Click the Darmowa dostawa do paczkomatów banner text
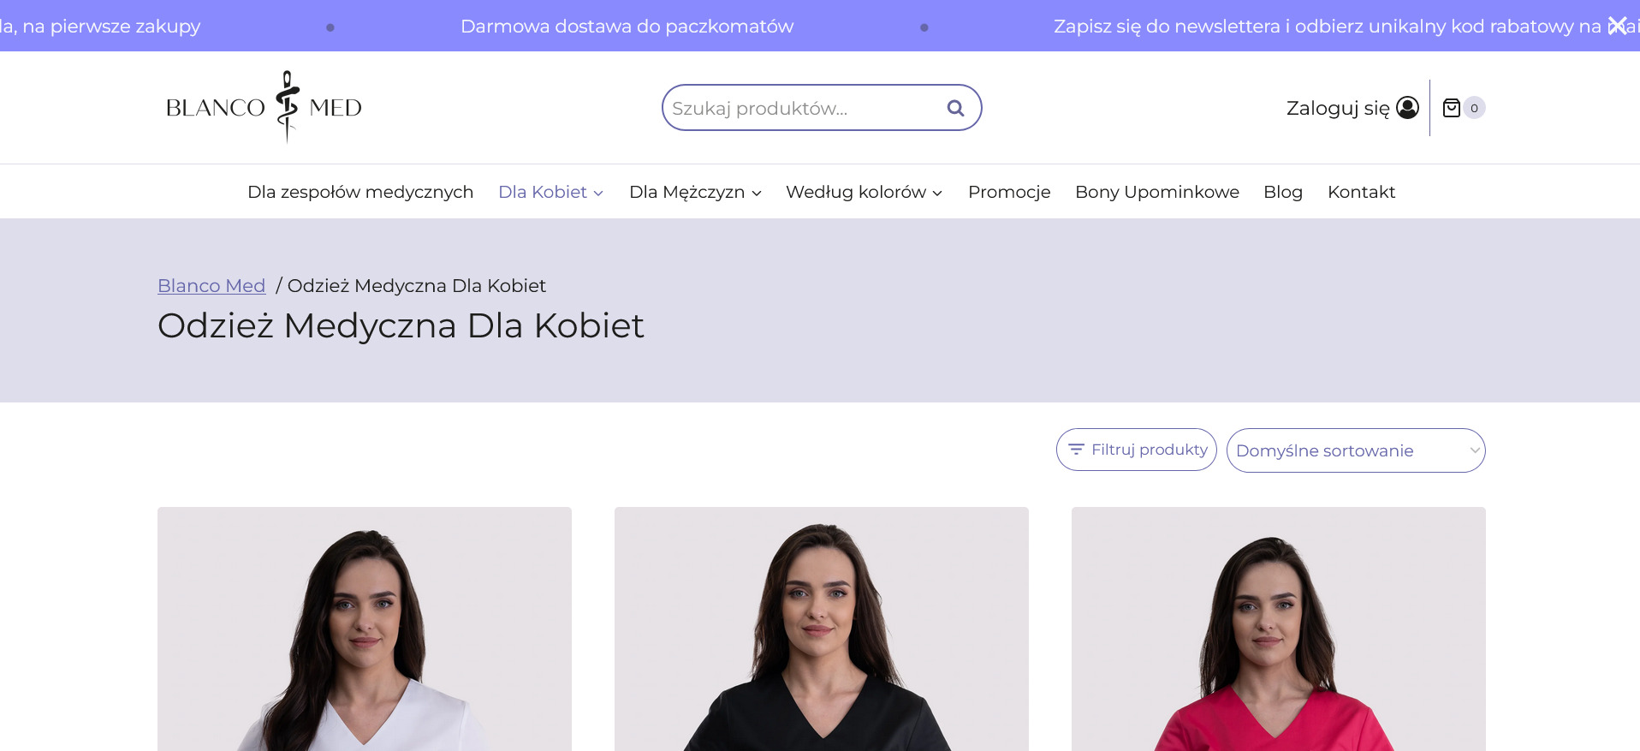Image resolution: width=1640 pixels, height=751 pixels. pos(627,26)
